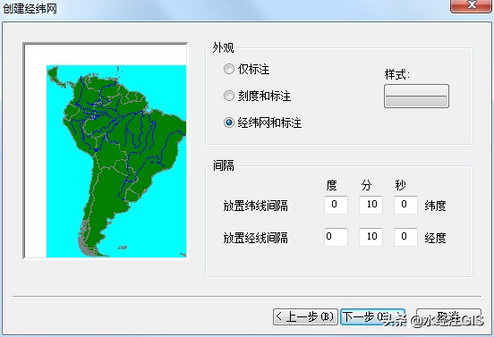The image size is (494, 337).
Task: Click the 样式 label text
Action: click(x=396, y=75)
